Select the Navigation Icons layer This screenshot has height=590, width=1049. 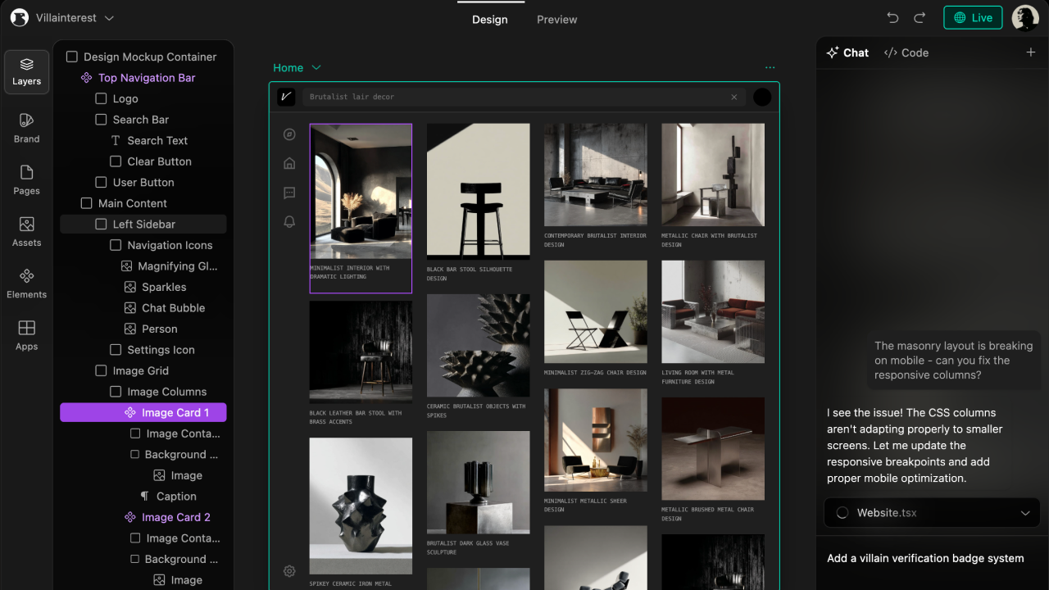point(161,245)
